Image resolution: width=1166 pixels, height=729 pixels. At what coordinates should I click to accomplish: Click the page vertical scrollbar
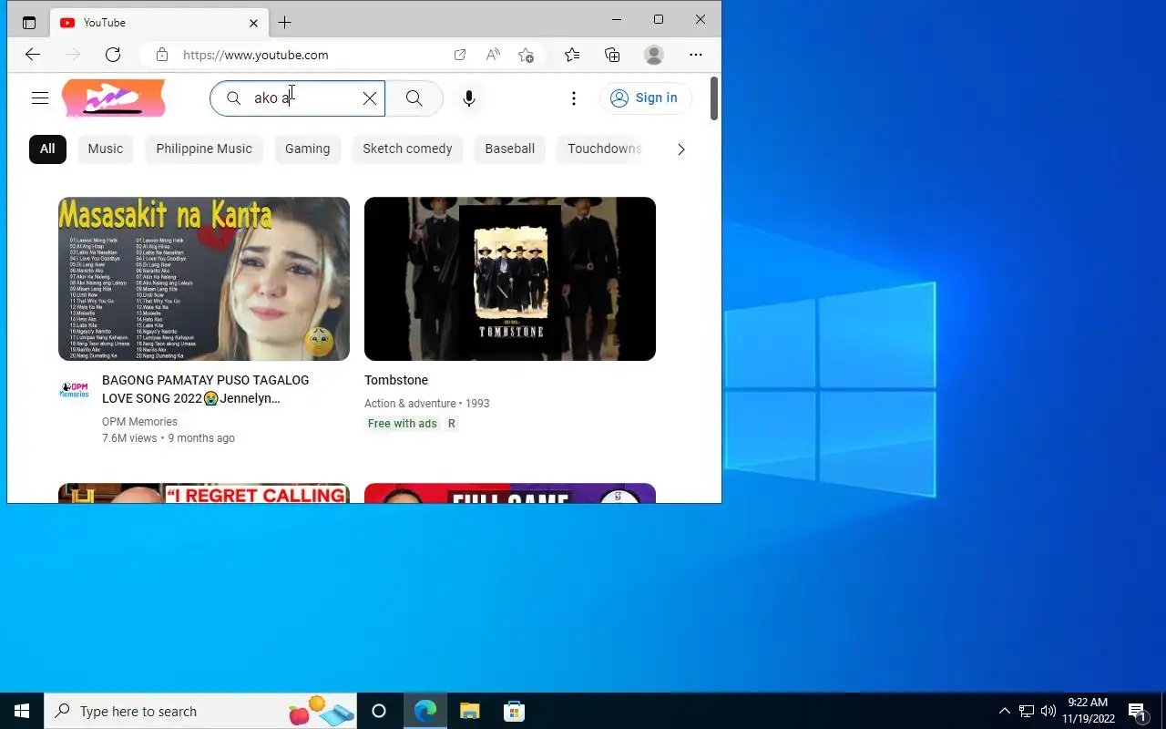point(715,98)
